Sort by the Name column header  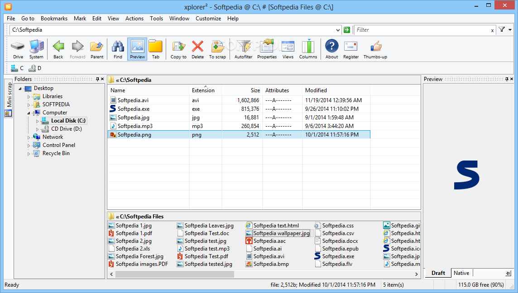click(x=149, y=90)
